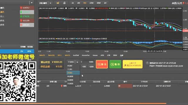Click the 129.115 quote row arrow
This screenshot has height=105, width=188.
(21, 25)
